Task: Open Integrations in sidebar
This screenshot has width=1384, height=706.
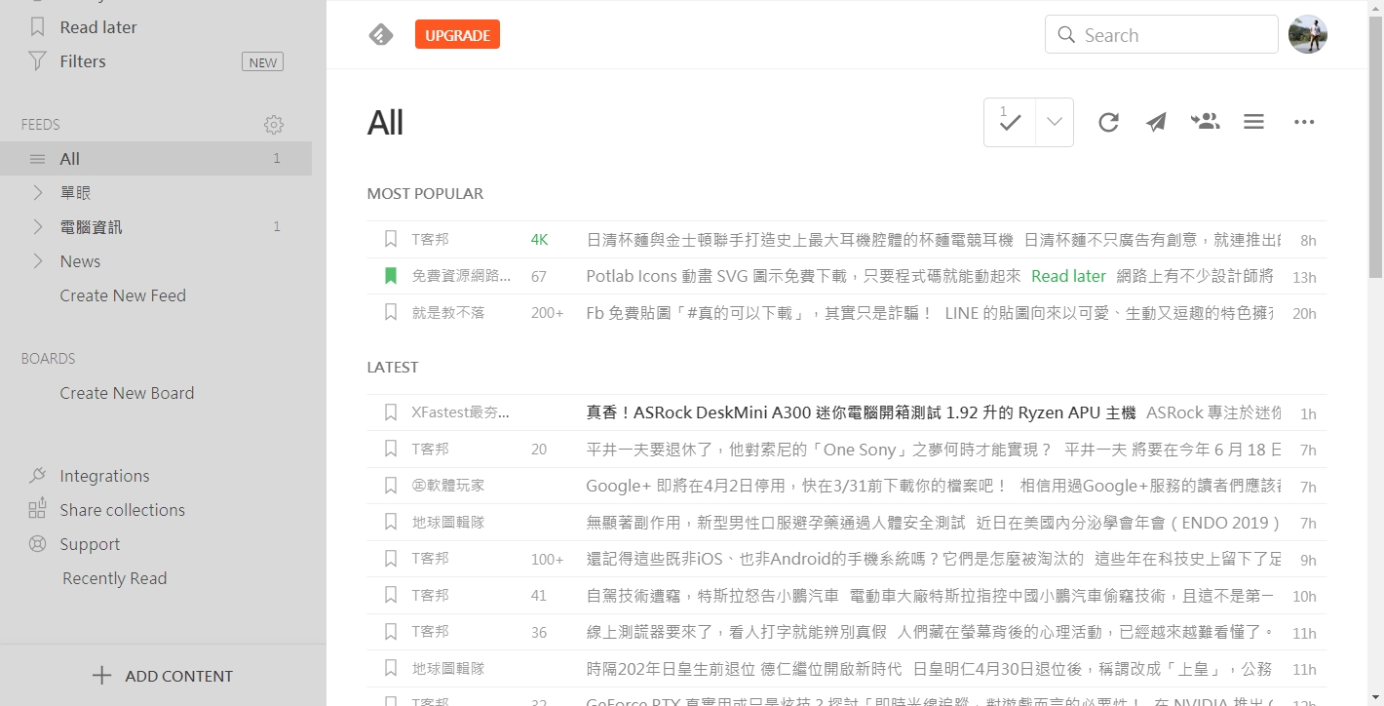Action: [x=104, y=476]
